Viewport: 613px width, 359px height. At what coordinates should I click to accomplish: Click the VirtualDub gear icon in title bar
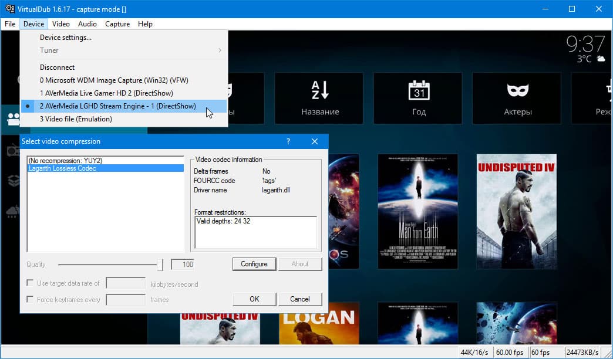(x=10, y=9)
